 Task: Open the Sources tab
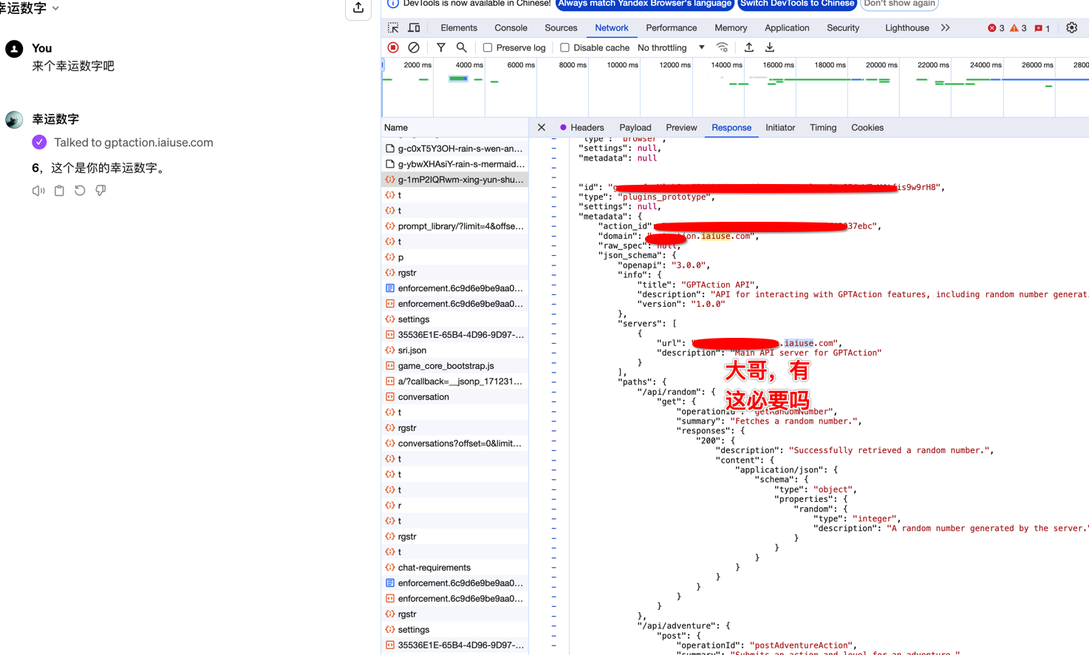coord(561,28)
